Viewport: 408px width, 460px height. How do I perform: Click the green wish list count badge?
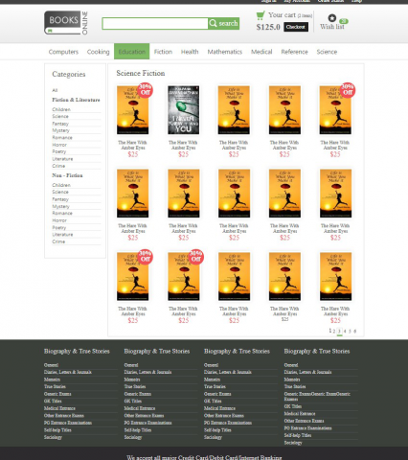[x=344, y=21]
